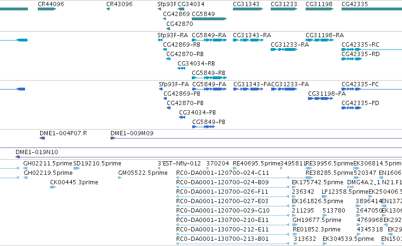Click the CR44096 gene label
Screen dimensions: 402x246
[51, 4]
